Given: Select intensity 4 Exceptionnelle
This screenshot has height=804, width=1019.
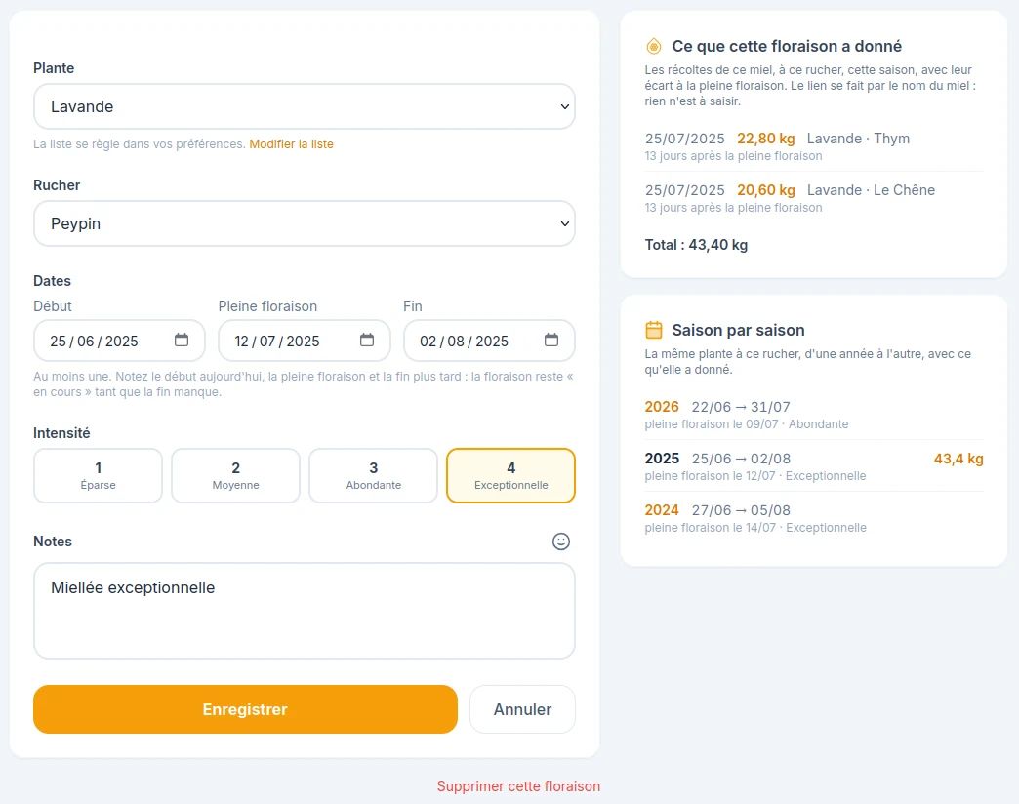Looking at the screenshot, I should 510,475.
